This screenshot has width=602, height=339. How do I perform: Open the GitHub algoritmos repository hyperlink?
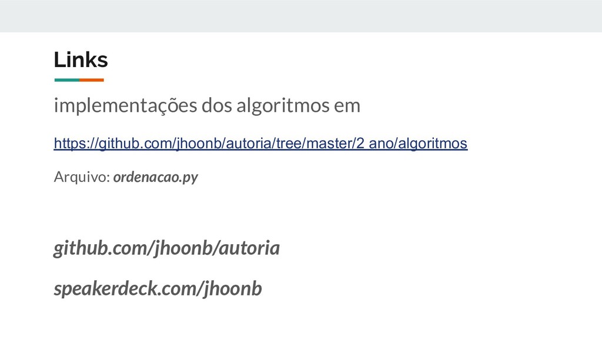[x=260, y=144]
